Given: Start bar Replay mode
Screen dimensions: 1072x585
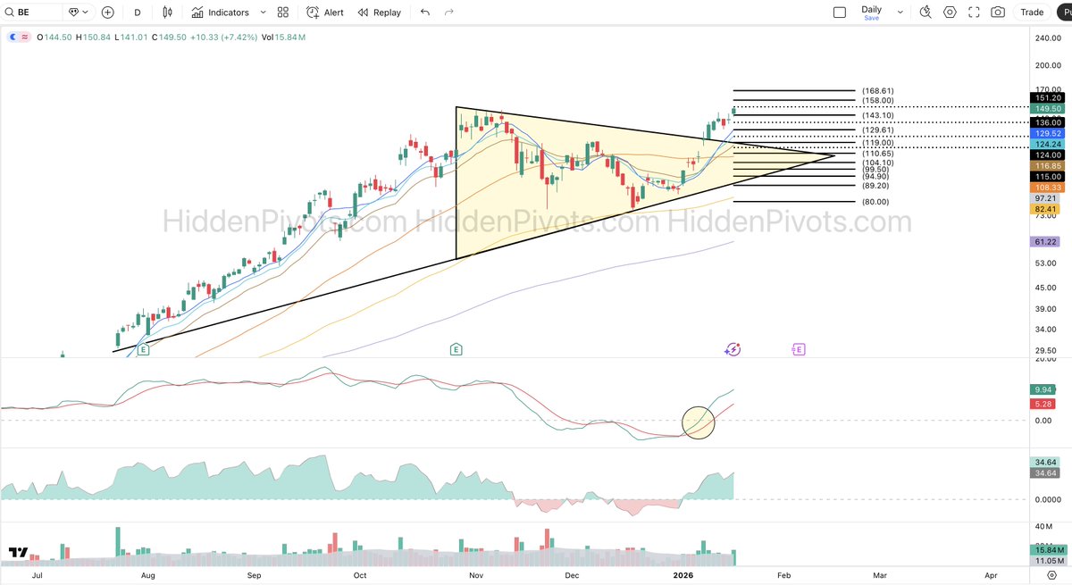Looking at the screenshot, I should tap(380, 13).
